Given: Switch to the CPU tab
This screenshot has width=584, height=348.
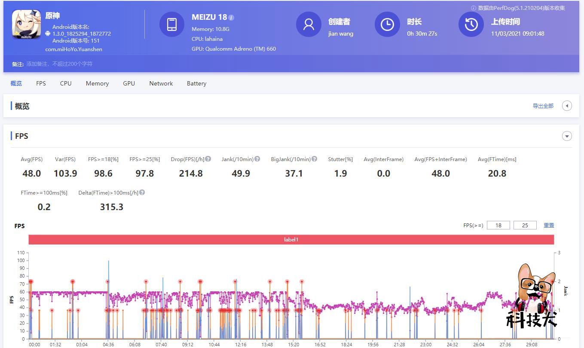Looking at the screenshot, I should [66, 83].
